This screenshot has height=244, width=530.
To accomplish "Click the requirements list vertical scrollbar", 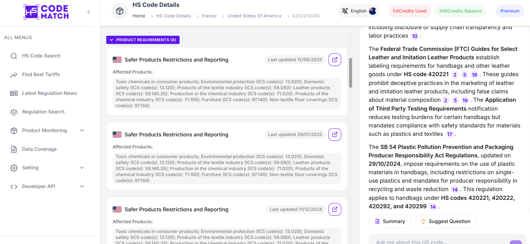I will pos(350,73).
